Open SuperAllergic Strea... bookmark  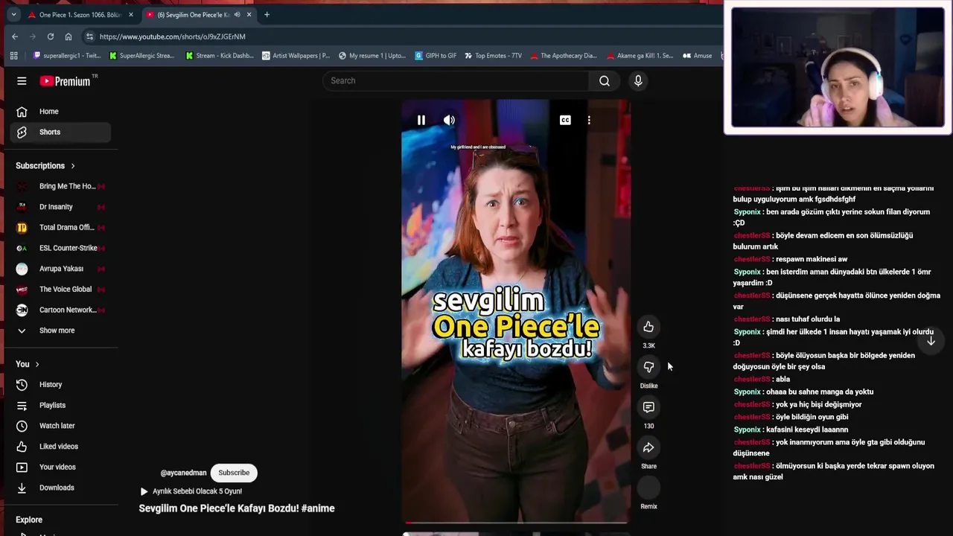tap(141, 56)
